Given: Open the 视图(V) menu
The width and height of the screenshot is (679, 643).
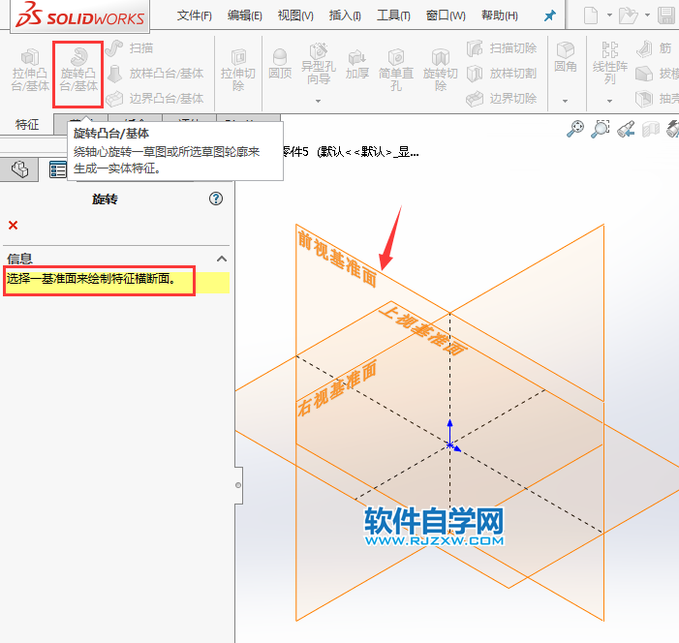Looking at the screenshot, I should click(295, 16).
